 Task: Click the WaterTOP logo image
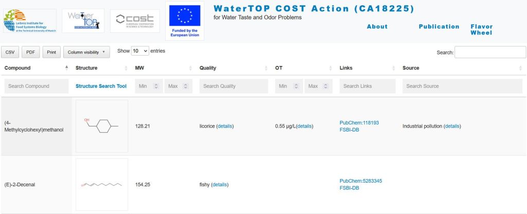coord(82,21)
